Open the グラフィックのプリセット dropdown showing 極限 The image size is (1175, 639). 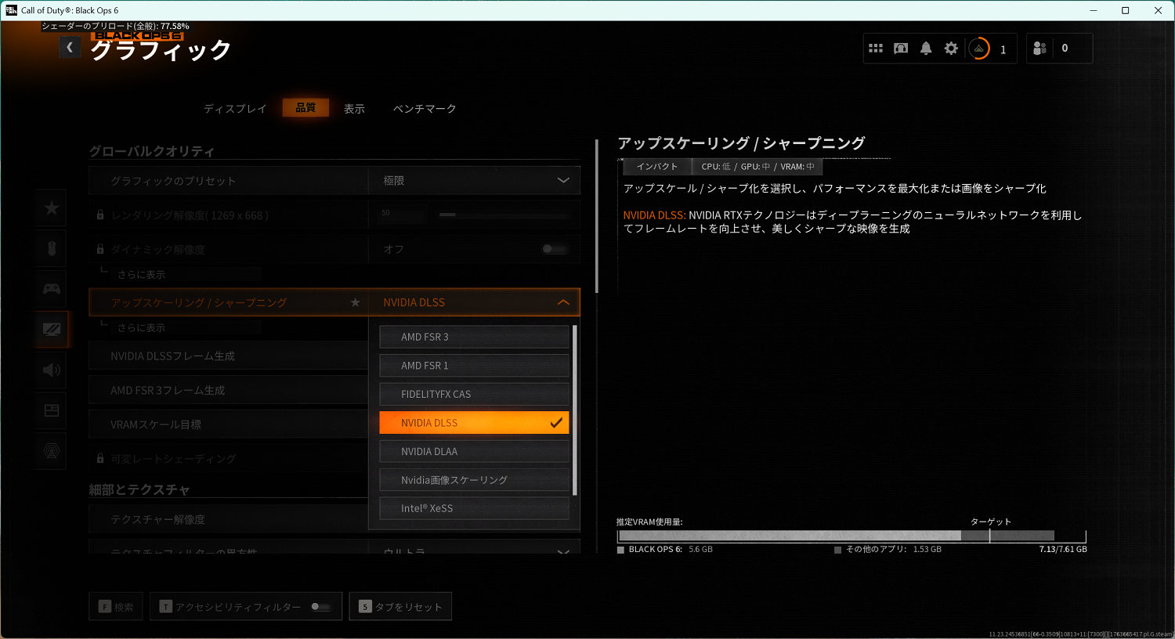pos(474,181)
